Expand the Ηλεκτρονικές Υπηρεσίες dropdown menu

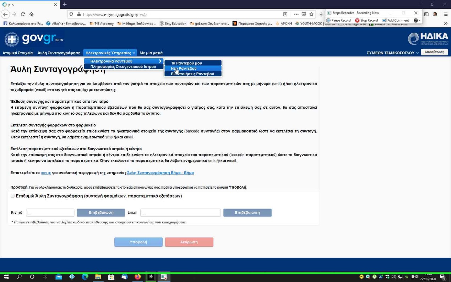click(x=110, y=53)
